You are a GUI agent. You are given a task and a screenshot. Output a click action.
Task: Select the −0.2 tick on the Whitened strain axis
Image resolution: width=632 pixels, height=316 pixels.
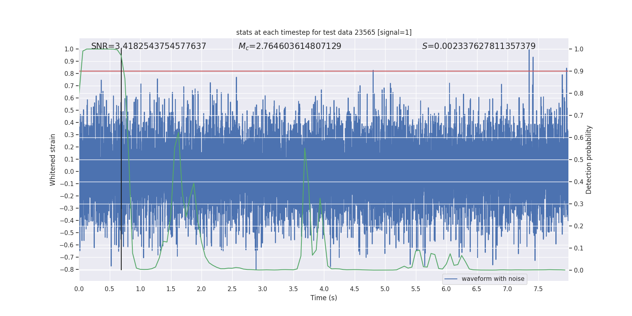(67, 196)
